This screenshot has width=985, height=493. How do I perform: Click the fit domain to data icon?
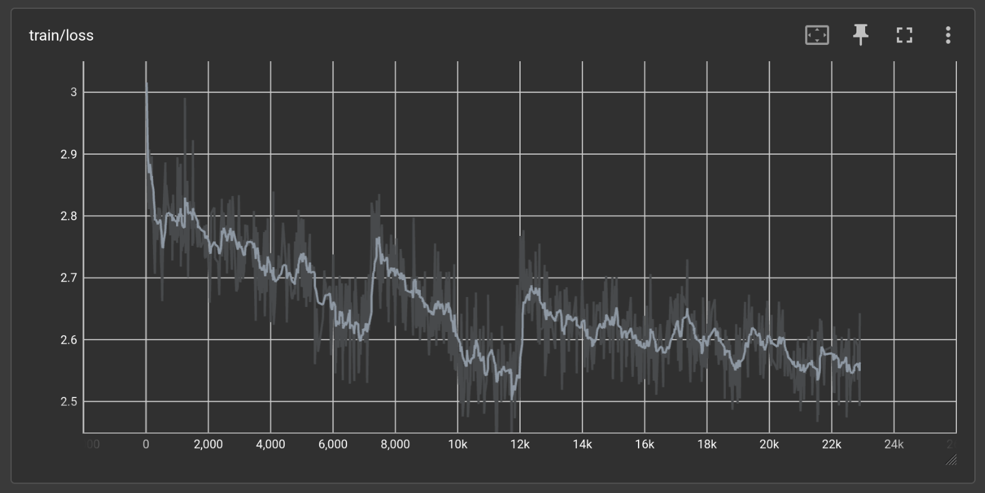(817, 35)
